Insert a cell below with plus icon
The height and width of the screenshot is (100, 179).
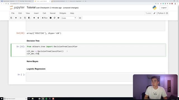pos(16,18)
